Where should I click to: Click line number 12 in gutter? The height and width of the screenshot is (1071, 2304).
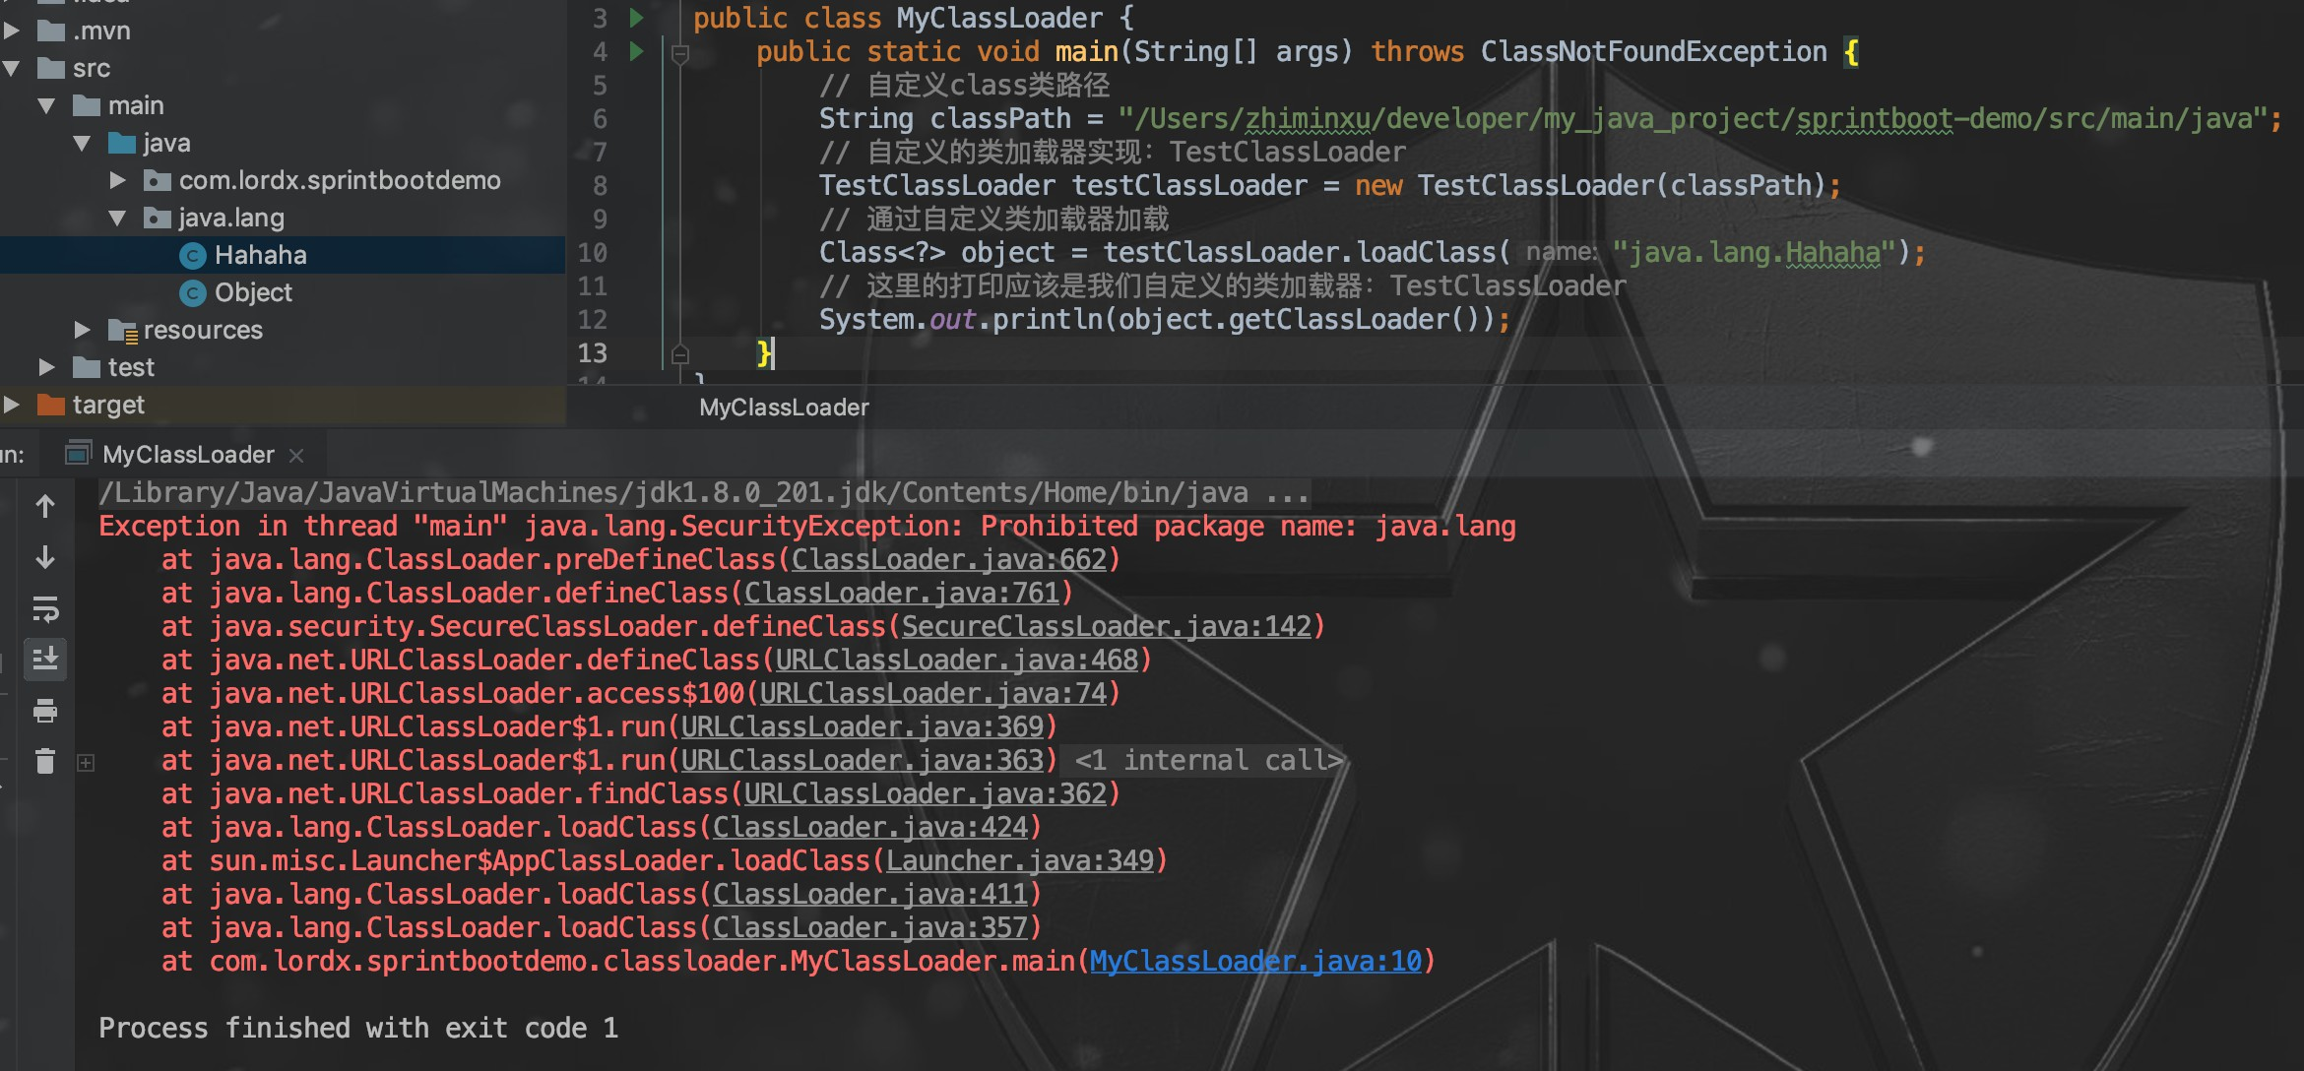pos(592,320)
